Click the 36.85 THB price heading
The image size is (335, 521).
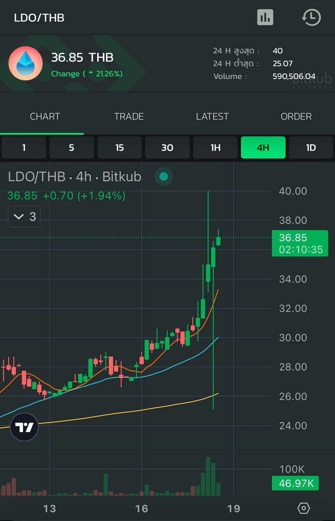[x=83, y=57]
